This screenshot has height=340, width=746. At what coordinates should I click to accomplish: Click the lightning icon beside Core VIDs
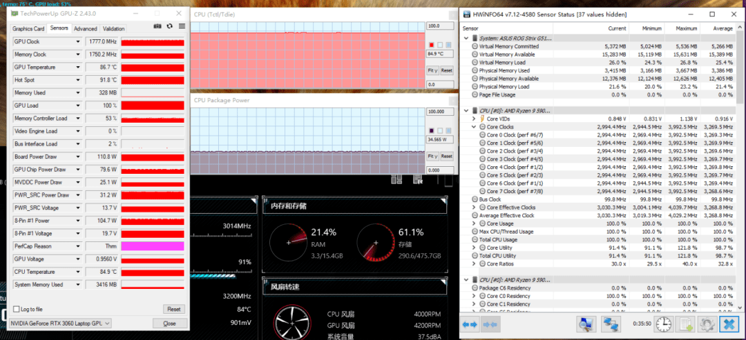click(482, 119)
